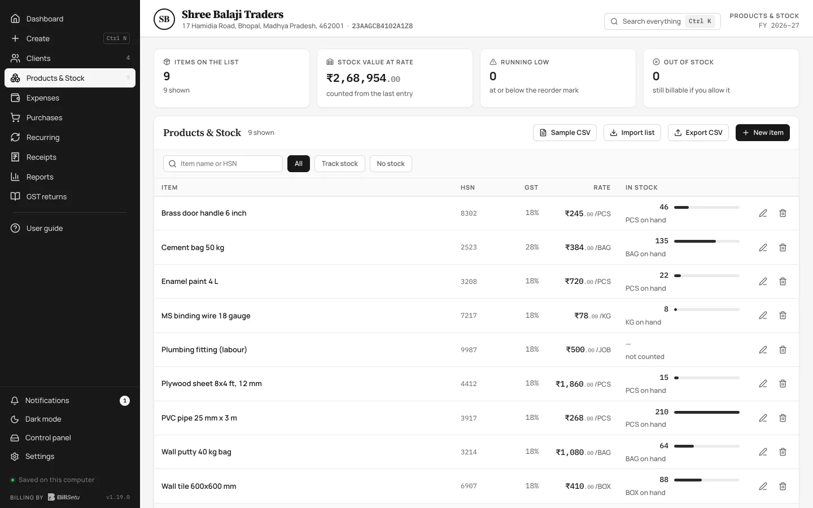Delete the Wall putty 40 kg bag item

pos(783,452)
